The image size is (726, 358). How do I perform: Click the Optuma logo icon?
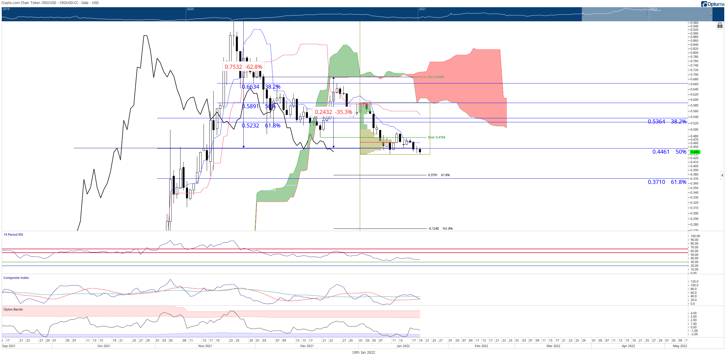click(704, 4)
